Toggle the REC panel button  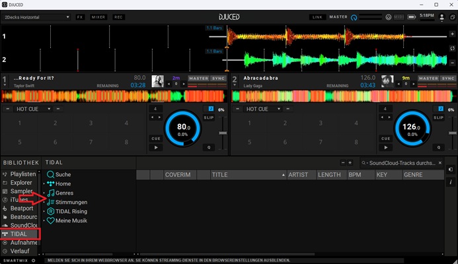[x=118, y=17]
